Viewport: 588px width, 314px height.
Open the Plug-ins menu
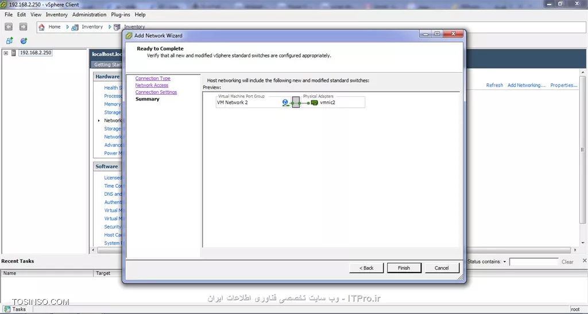(x=121, y=14)
